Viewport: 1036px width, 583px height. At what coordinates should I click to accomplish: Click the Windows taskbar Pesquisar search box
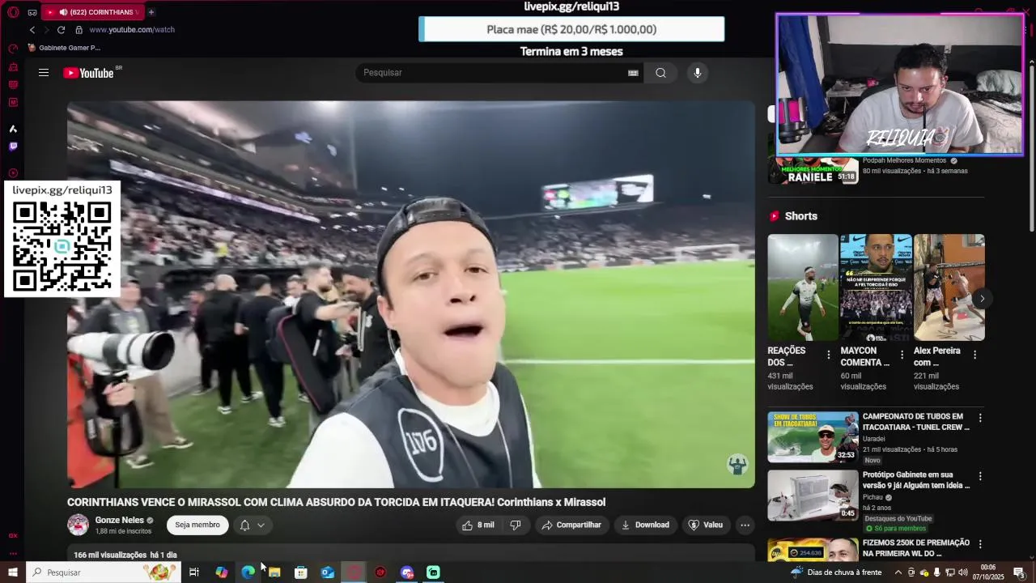click(104, 572)
